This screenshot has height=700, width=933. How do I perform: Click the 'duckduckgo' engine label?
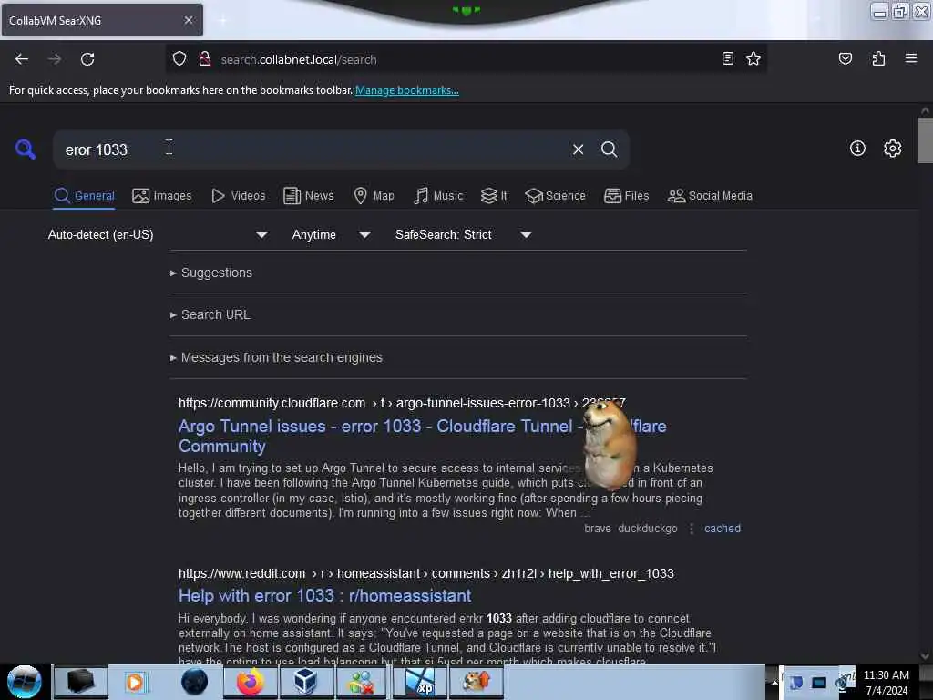click(x=648, y=529)
